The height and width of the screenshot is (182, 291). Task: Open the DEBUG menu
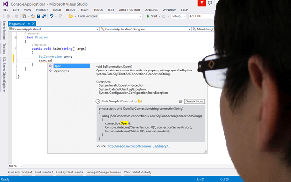coord(71,10)
